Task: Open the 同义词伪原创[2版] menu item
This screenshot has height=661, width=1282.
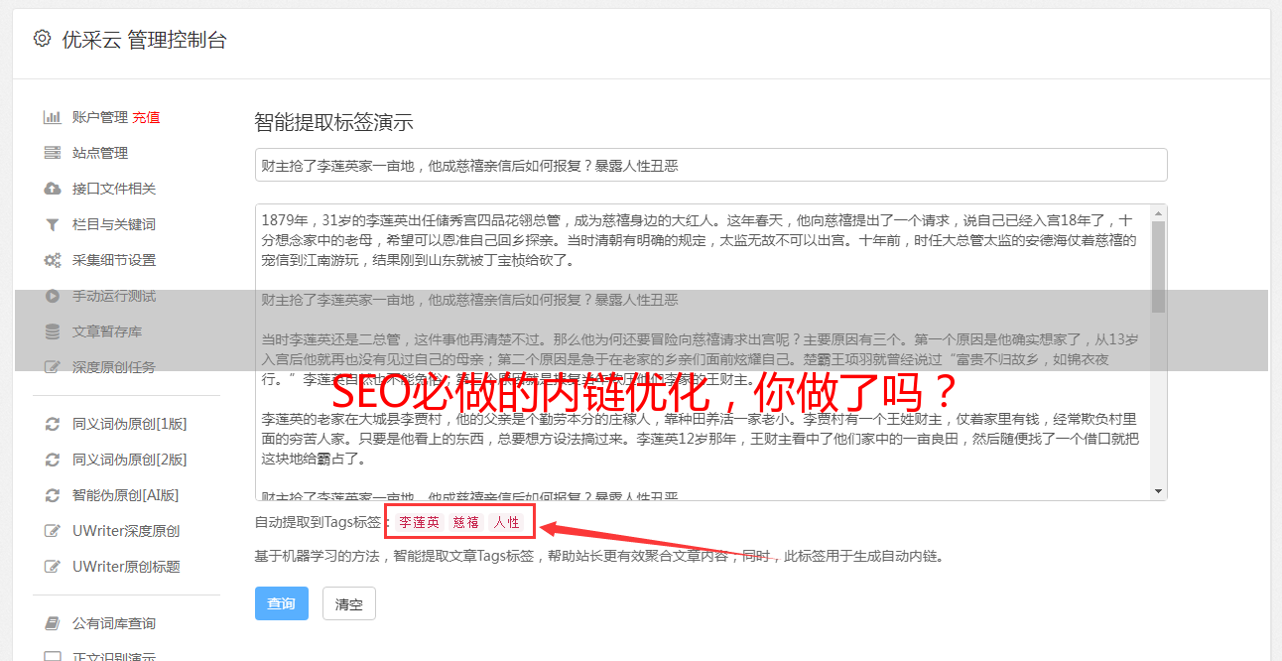Action: [x=129, y=460]
